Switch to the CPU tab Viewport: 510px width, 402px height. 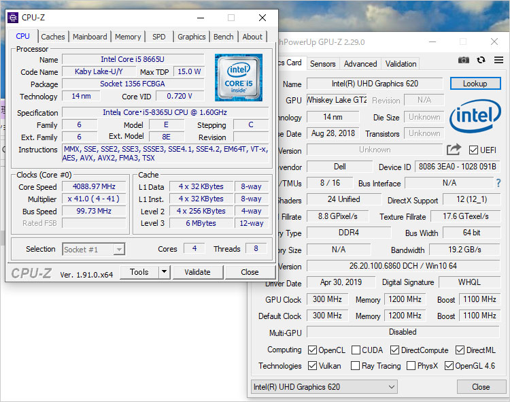tap(22, 36)
